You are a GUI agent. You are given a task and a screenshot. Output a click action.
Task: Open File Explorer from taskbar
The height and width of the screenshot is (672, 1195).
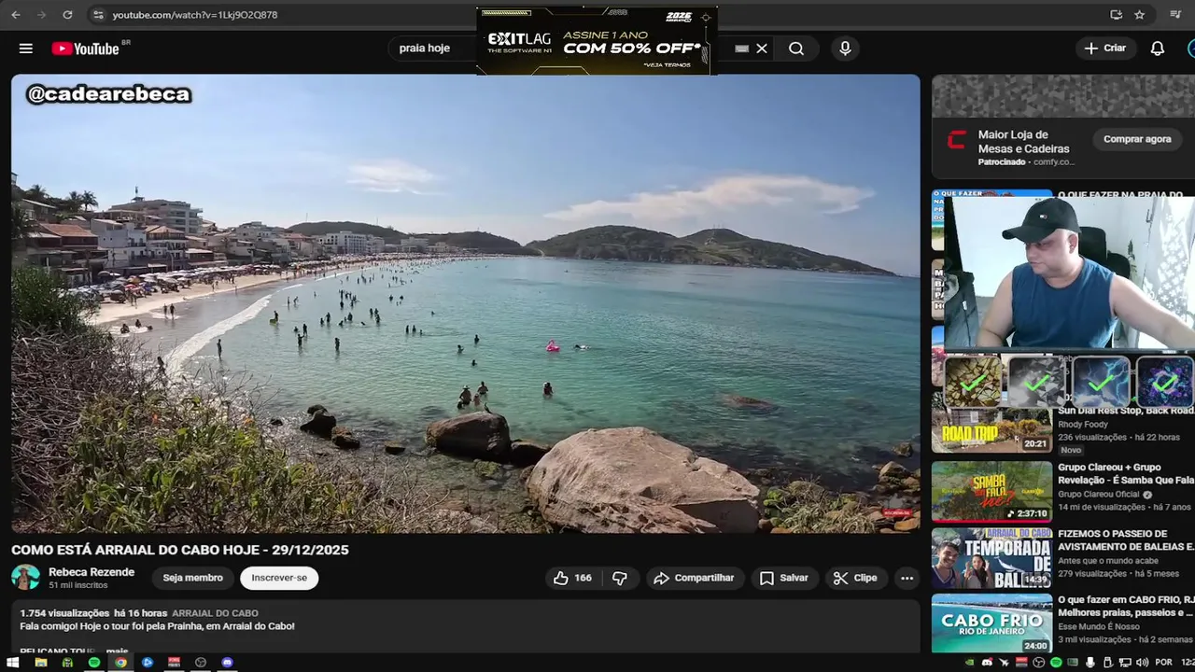(40, 663)
